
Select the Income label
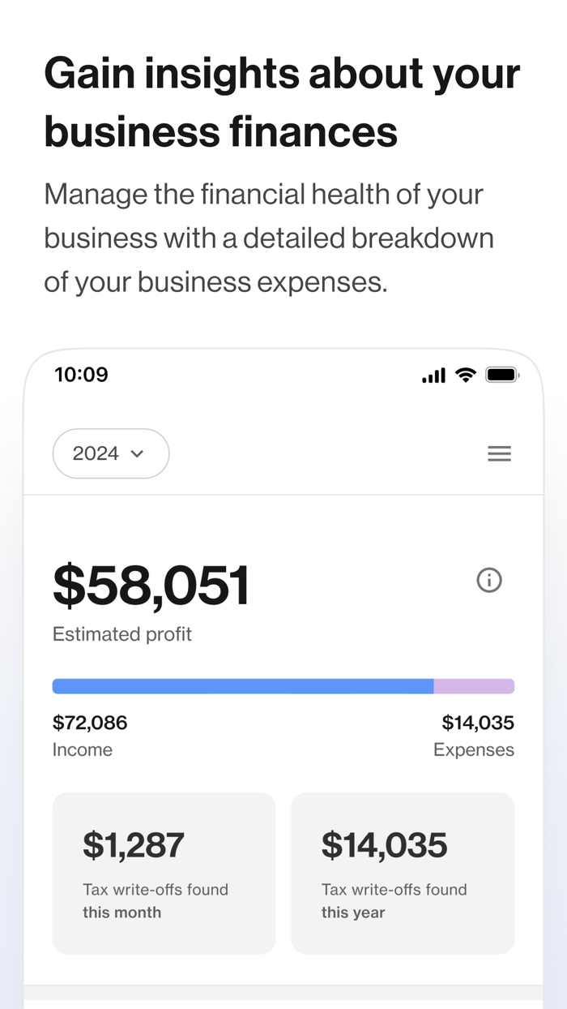(x=83, y=749)
